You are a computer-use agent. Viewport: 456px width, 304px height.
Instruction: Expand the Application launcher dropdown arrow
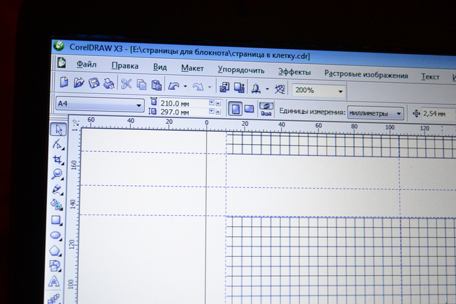click(x=267, y=89)
